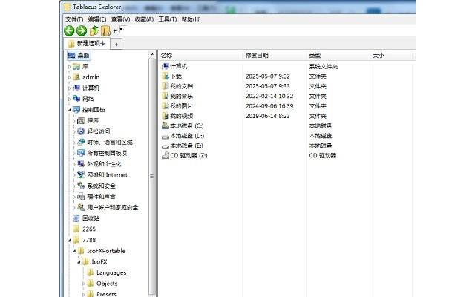Add a new tab with the plus button

pyautogui.click(x=116, y=45)
